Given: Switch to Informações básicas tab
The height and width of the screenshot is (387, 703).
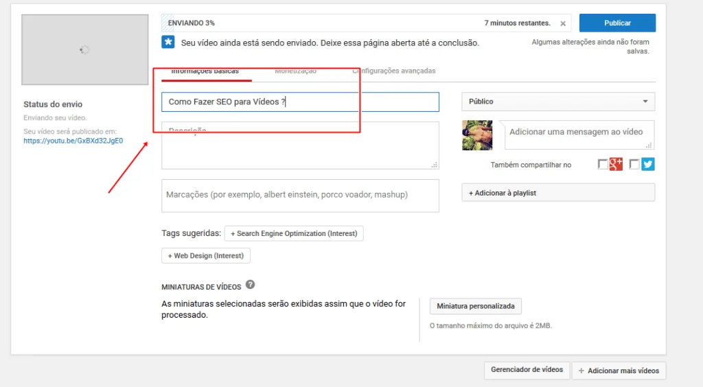Looking at the screenshot, I should click(x=205, y=71).
